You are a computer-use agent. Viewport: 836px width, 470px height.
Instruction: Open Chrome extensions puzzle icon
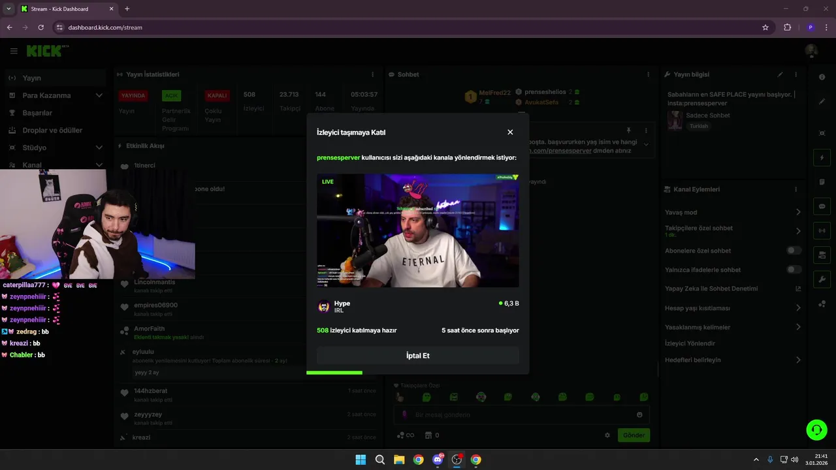pos(787,27)
